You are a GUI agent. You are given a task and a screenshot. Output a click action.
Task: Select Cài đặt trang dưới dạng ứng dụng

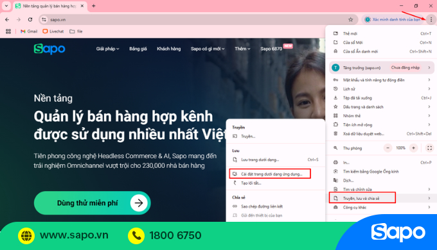pos(275,174)
